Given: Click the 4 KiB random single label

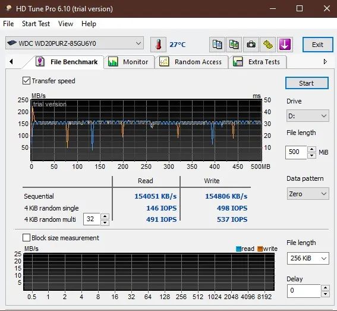Looking at the screenshot, I should (x=51, y=208).
